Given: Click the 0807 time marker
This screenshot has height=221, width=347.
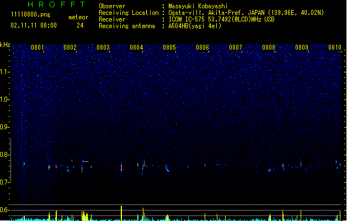Looking at the screenshot, I should tap(236, 48).
